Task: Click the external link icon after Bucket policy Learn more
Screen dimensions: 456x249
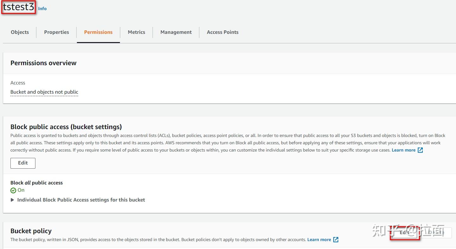Action: (335, 240)
